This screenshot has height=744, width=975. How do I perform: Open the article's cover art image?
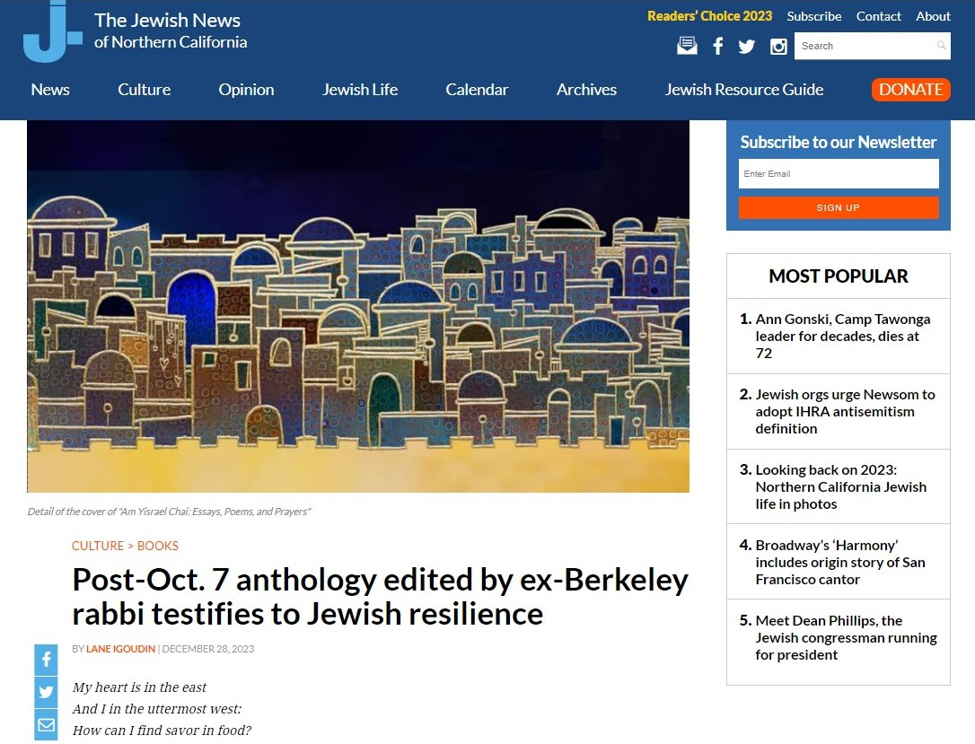pos(358,307)
